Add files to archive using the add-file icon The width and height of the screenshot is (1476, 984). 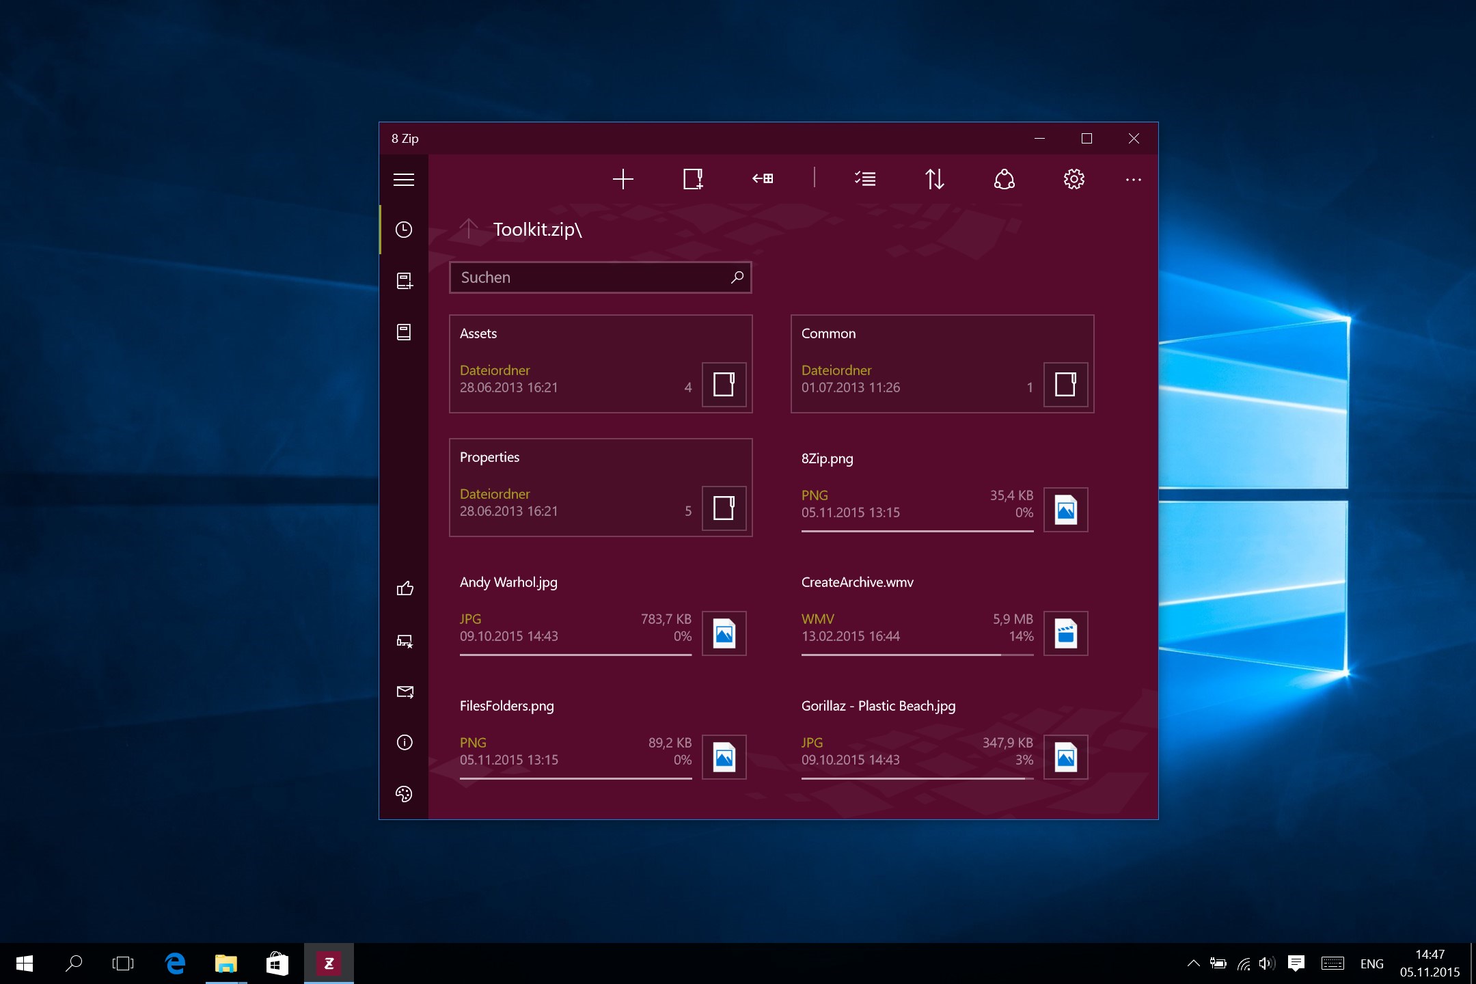coord(692,179)
